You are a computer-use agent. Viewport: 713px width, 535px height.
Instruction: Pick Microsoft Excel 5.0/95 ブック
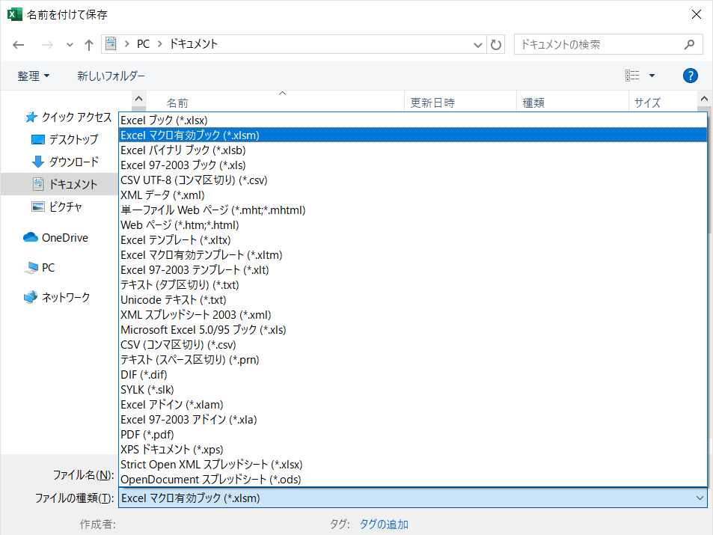(413, 330)
